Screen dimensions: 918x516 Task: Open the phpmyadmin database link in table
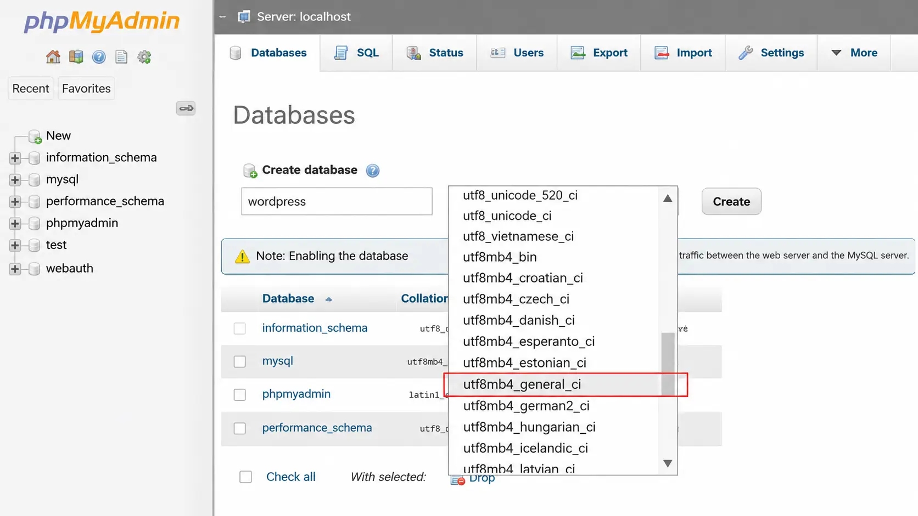pyautogui.click(x=296, y=394)
